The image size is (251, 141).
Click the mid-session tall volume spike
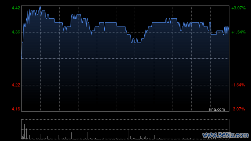click(x=129, y=134)
